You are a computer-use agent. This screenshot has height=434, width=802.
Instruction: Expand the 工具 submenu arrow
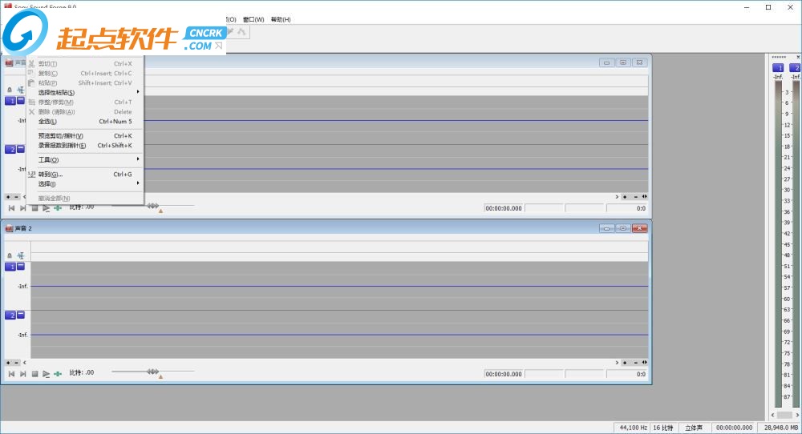pos(138,159)
